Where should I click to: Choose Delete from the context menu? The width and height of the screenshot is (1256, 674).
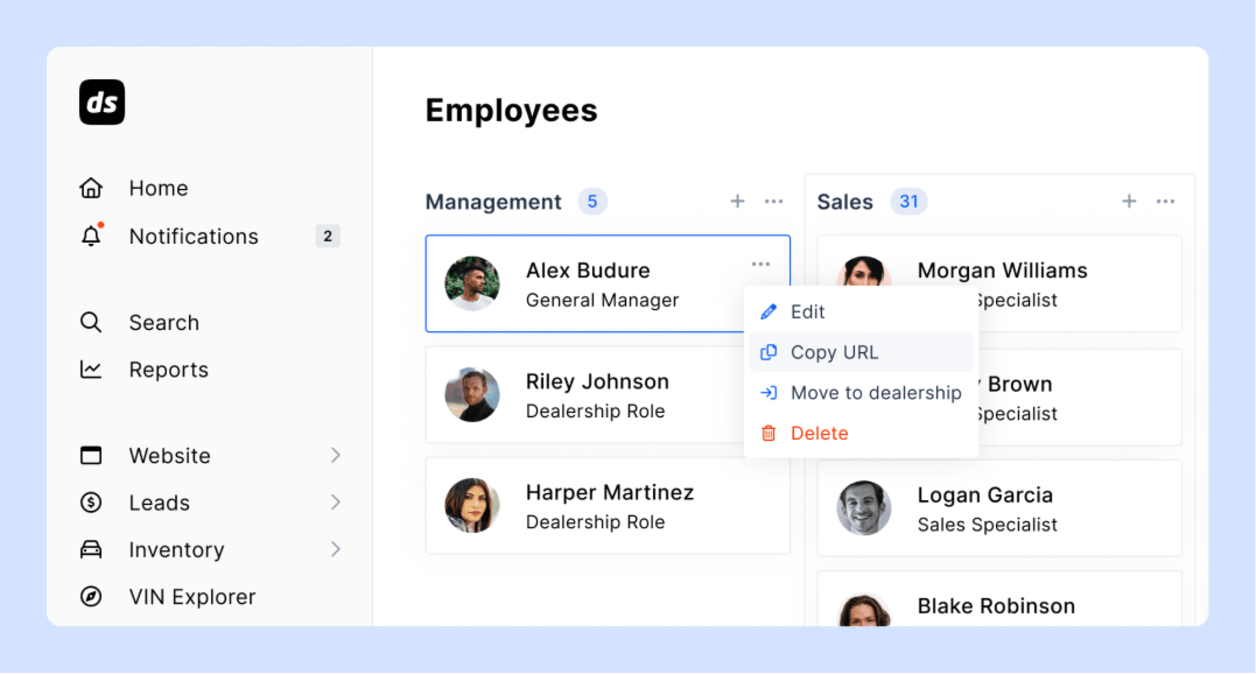[x=861, y=433]
